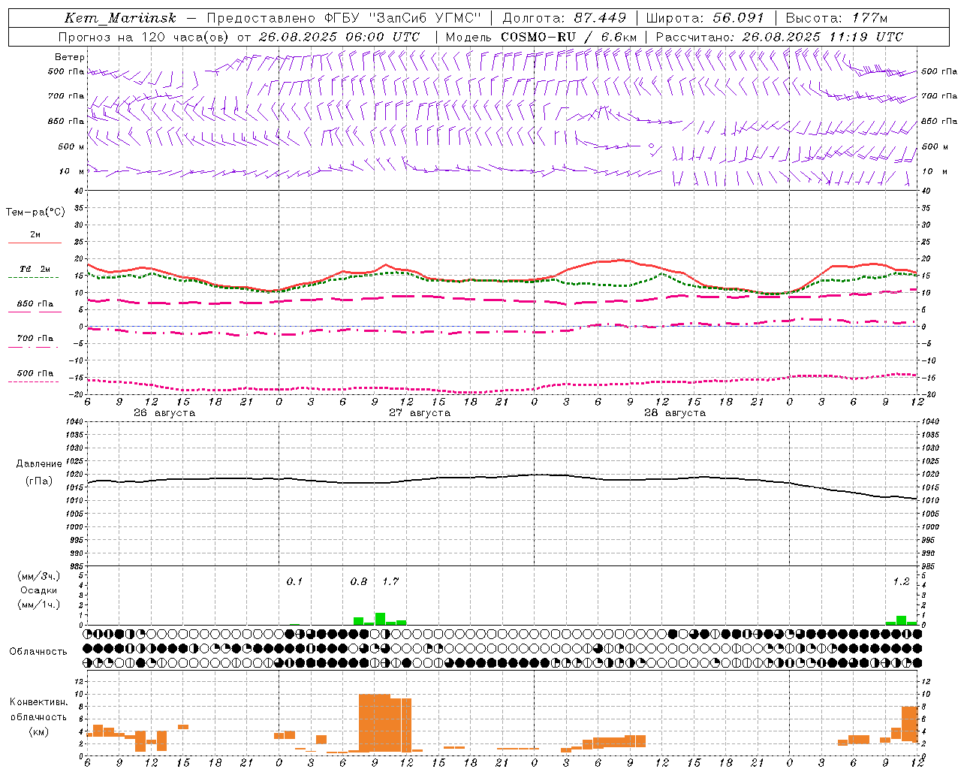Click the "Ветер" wind panel label
This screenshot has height=769, width=961.
(x=69, y=57)
